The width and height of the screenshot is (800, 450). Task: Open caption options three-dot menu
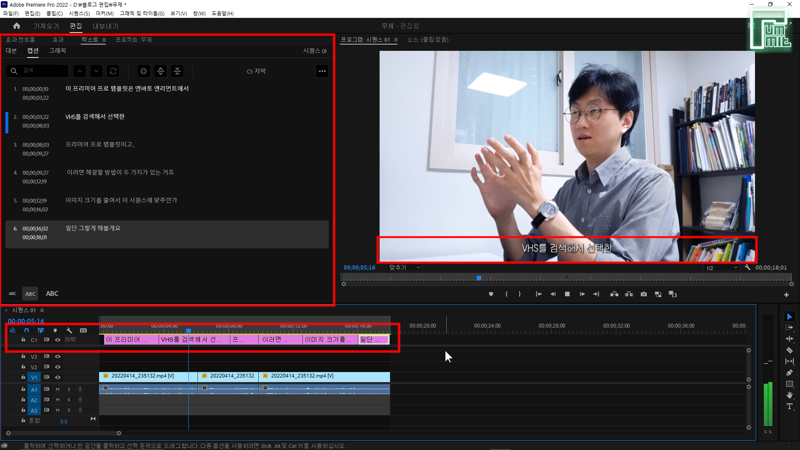(x=322, y=71)
